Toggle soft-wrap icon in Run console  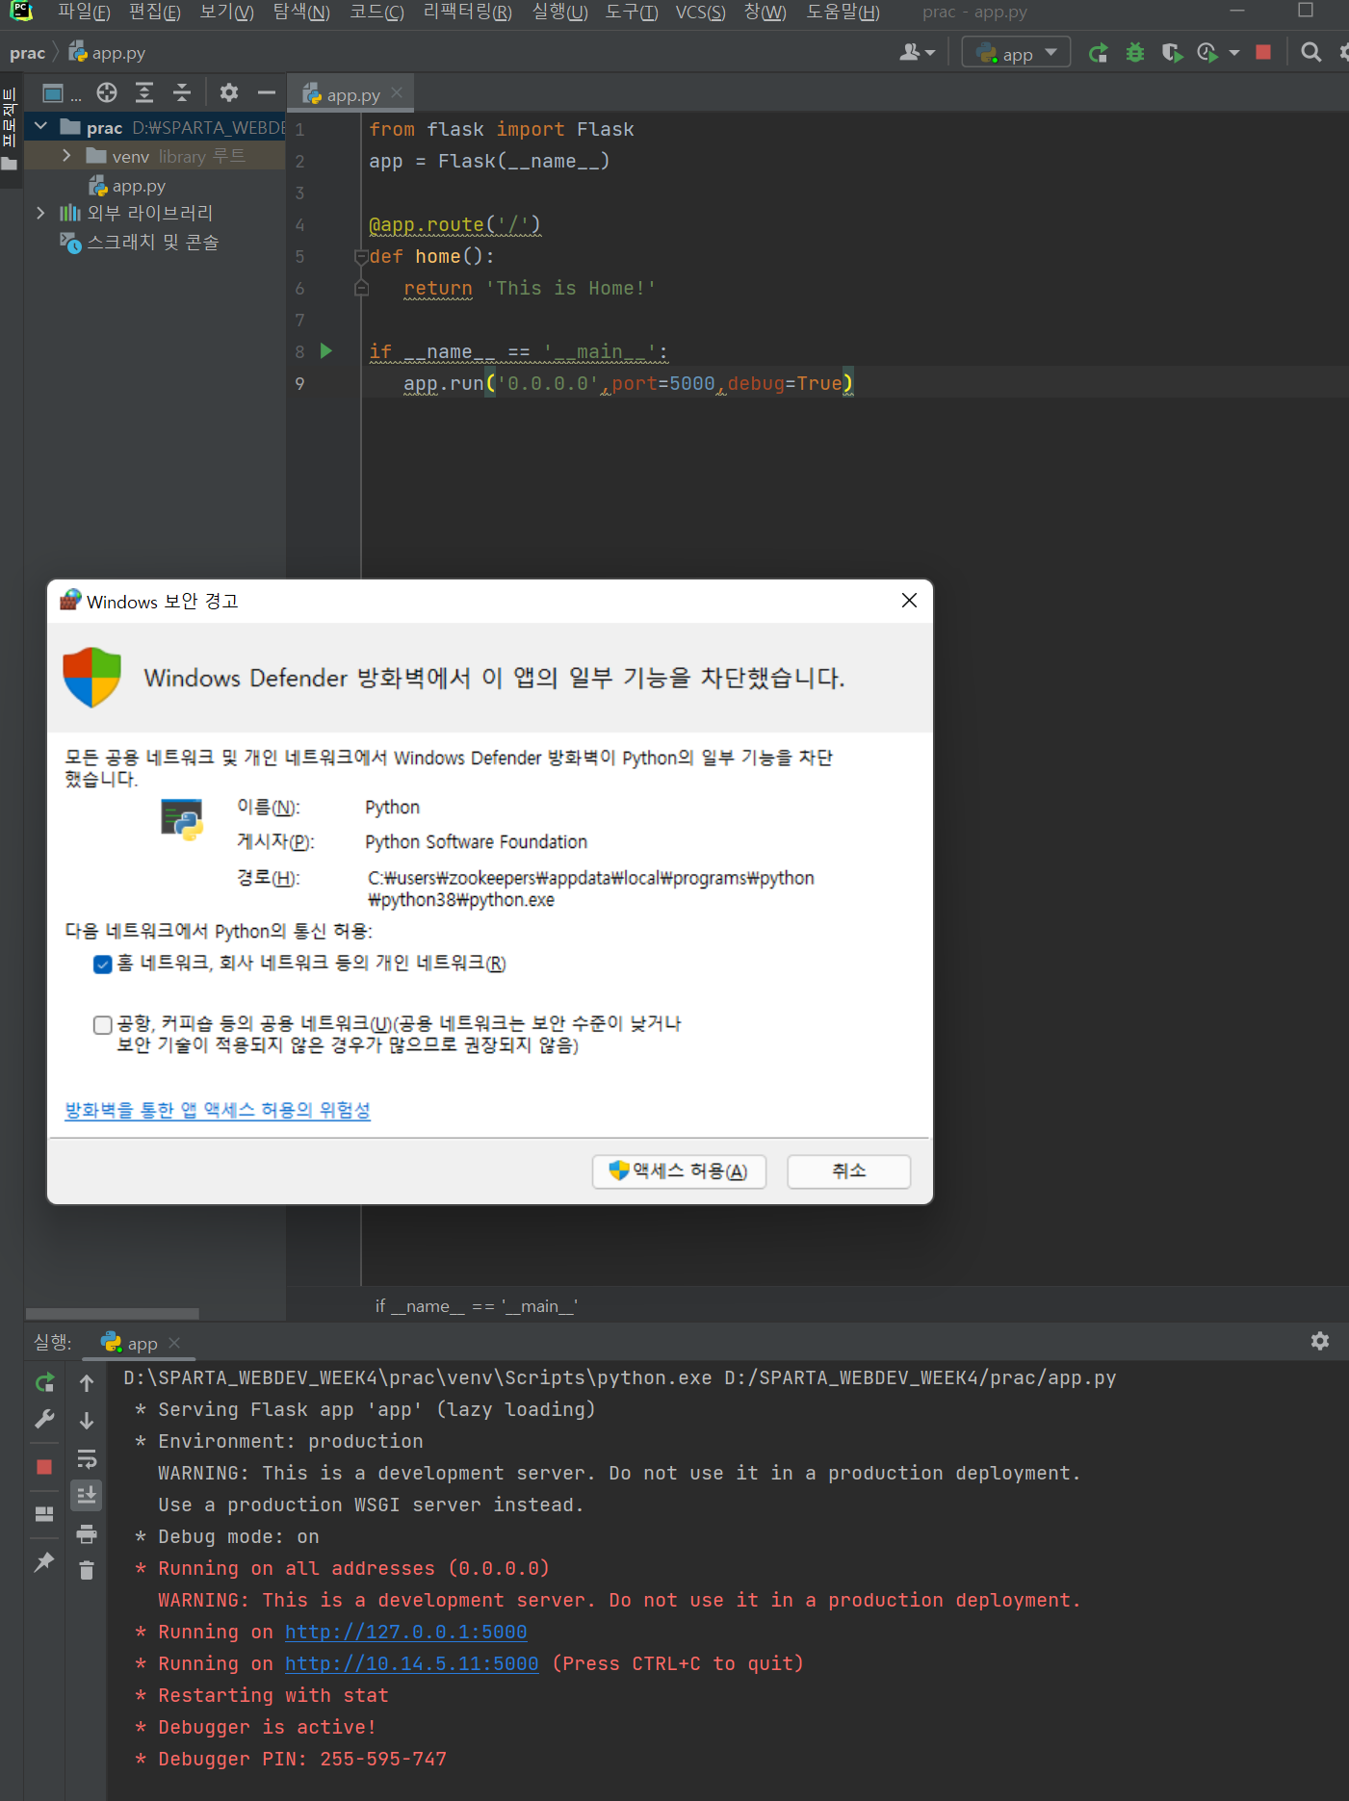(x=87, y=1458)
